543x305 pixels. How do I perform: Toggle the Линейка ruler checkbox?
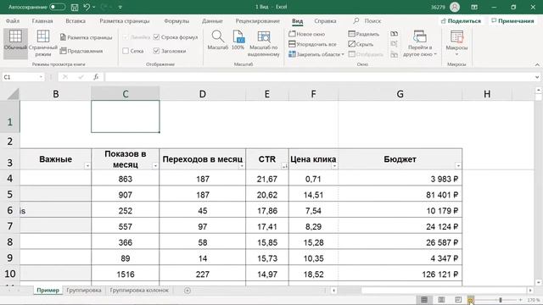click(x=126, y=37)
